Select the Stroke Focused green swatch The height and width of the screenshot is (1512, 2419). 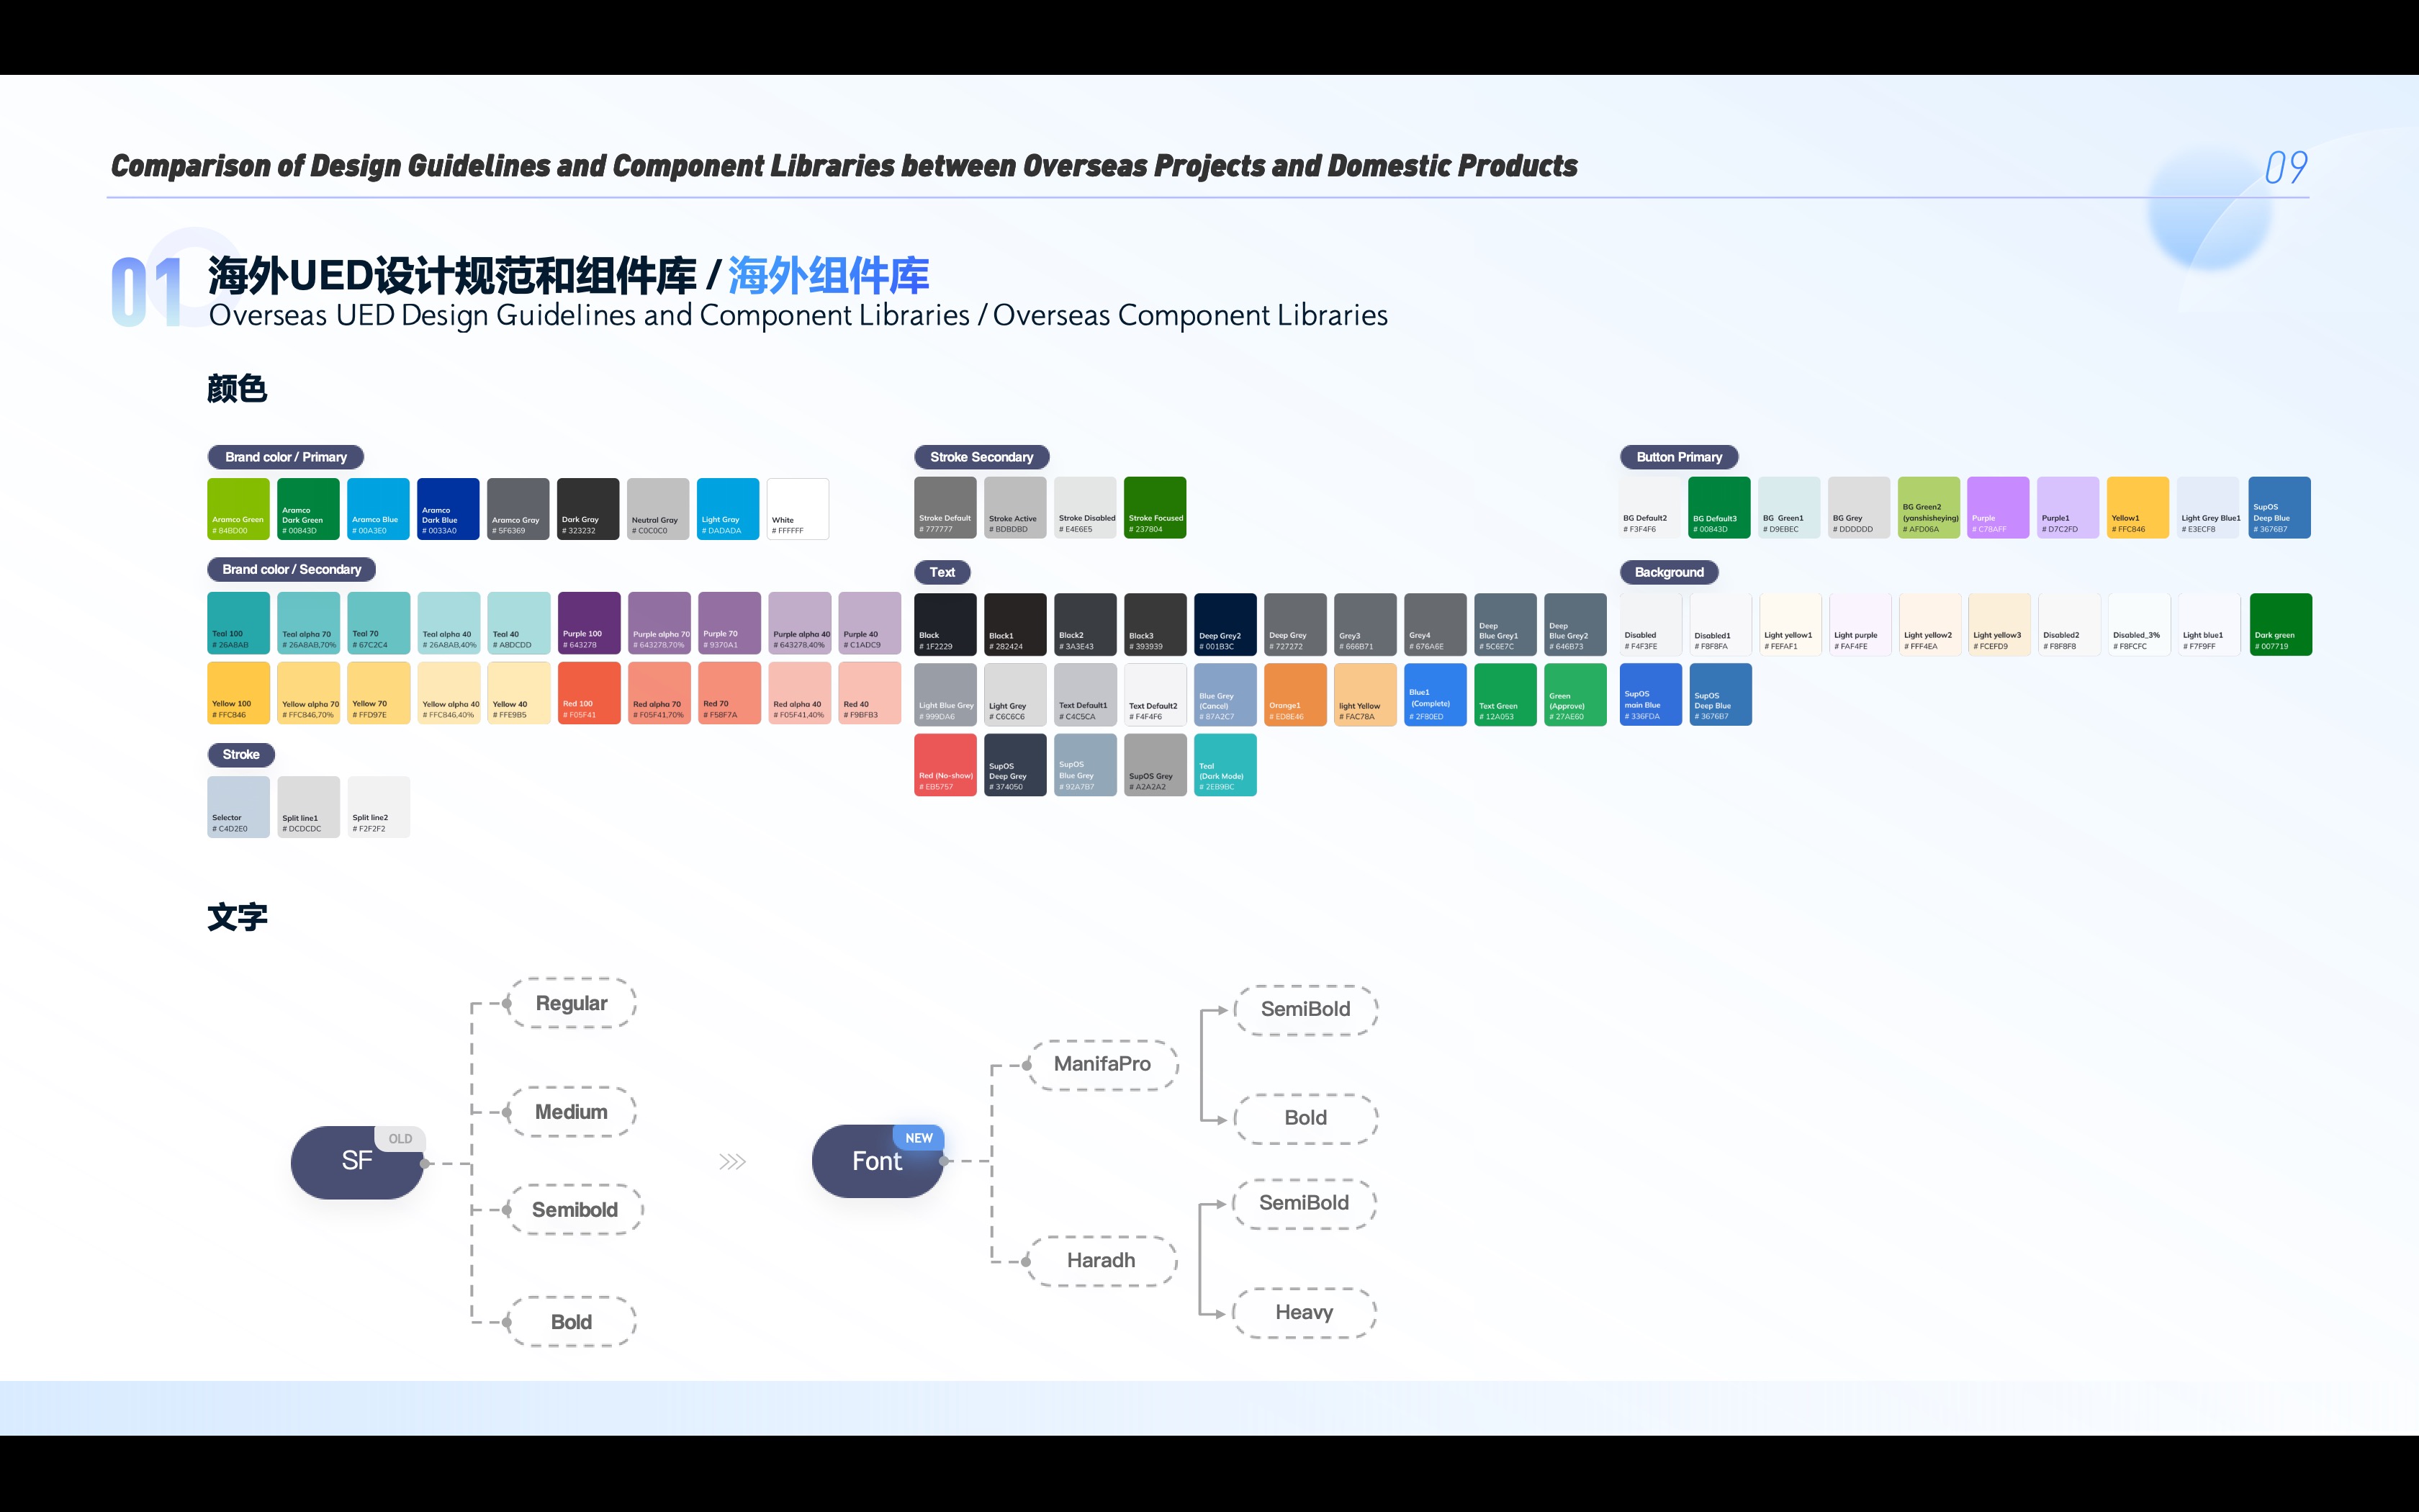[x=1155, y=508]
